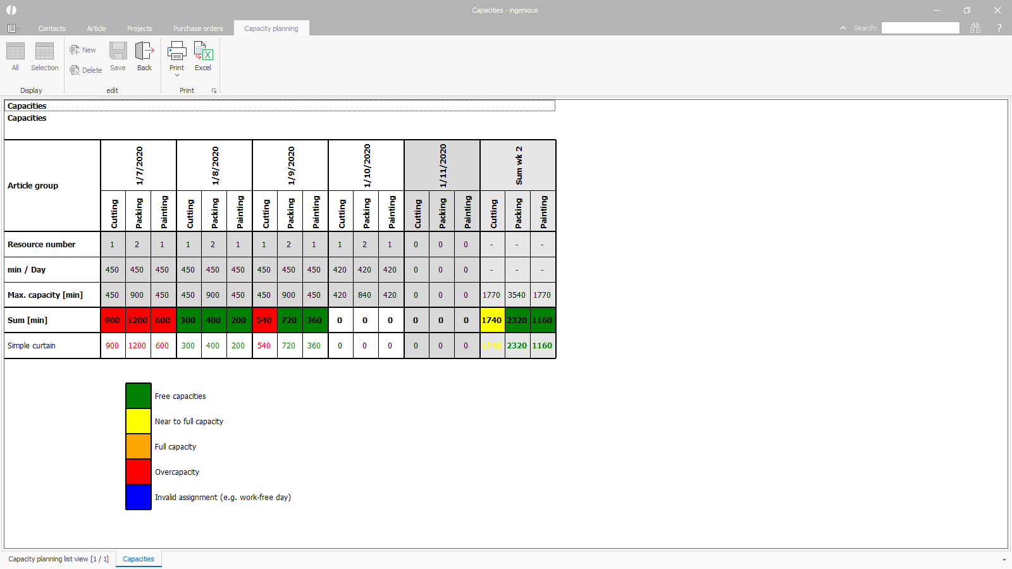
Task: Open the Purchase orders tab
Action: tap(198, 28)
